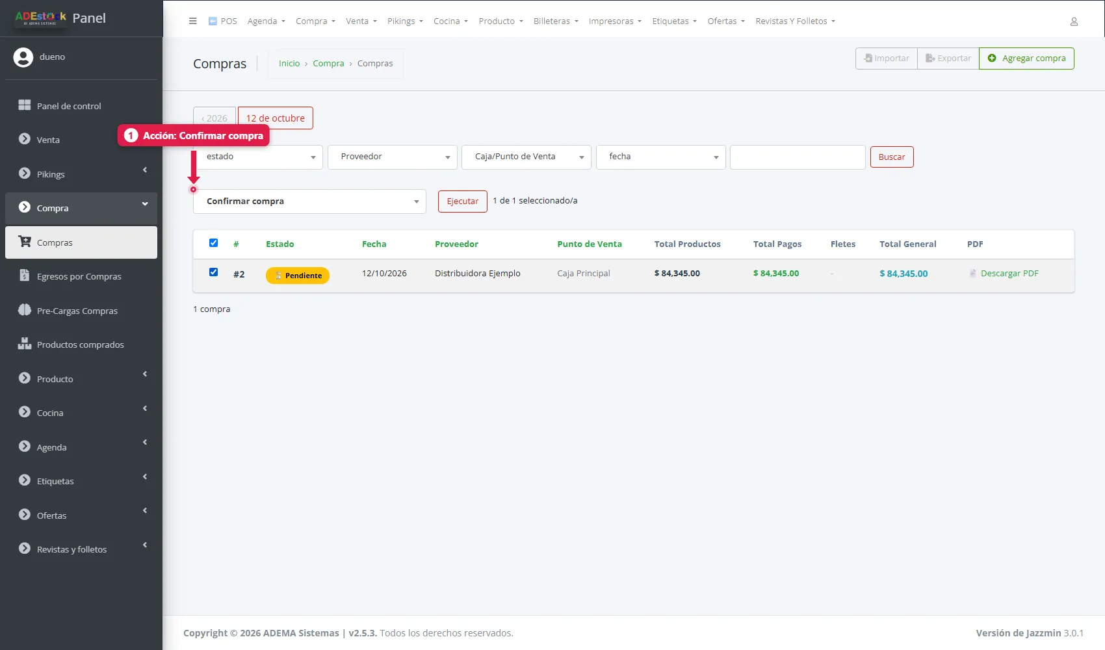Click the POS icon in top bar
Screen dimensions: 1105x650
tap(213, 21)
